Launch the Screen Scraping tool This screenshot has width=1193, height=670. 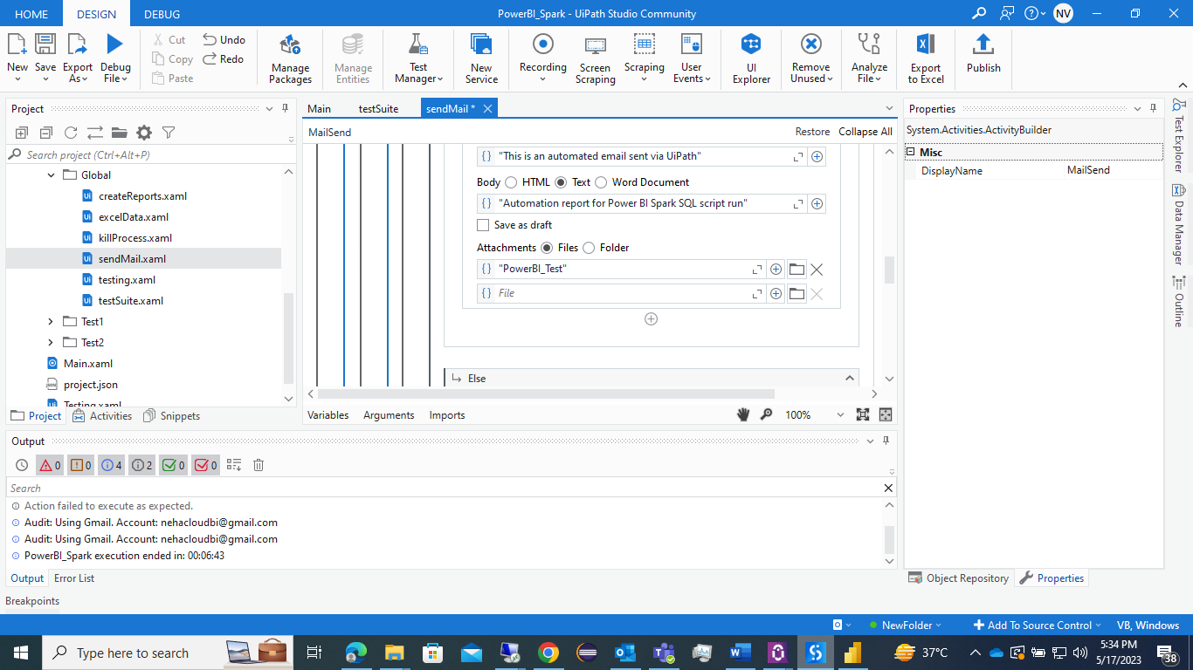tap(595, 59)
